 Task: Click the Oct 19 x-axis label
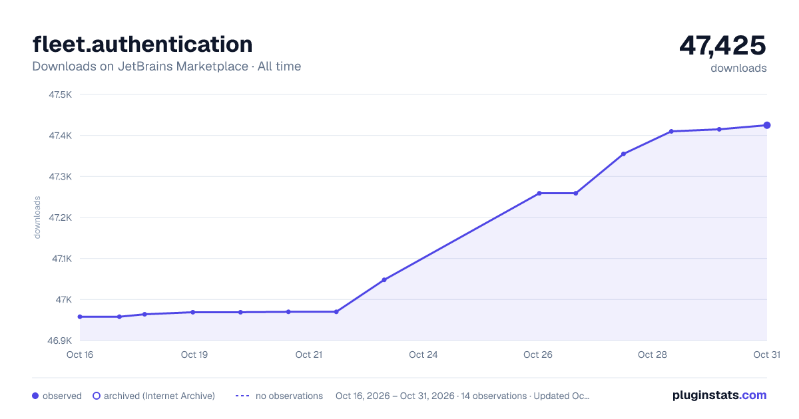pyautogui.click(x=194, y=354)
